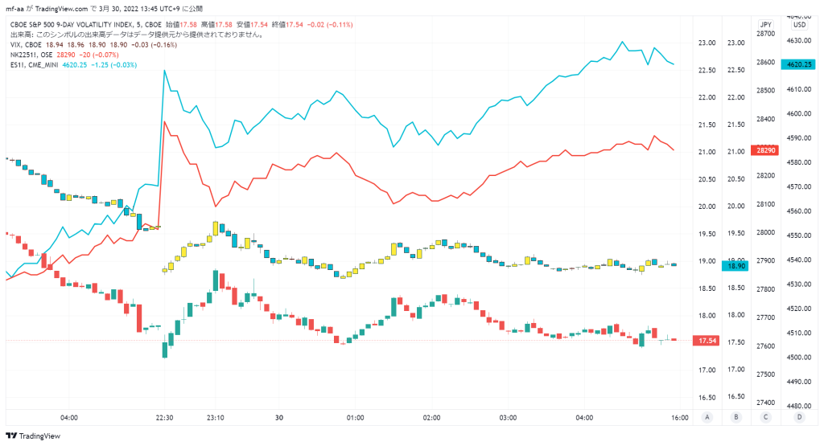Click the mf-aa published header text
This screenshot has width=824, height=446.
104,9
